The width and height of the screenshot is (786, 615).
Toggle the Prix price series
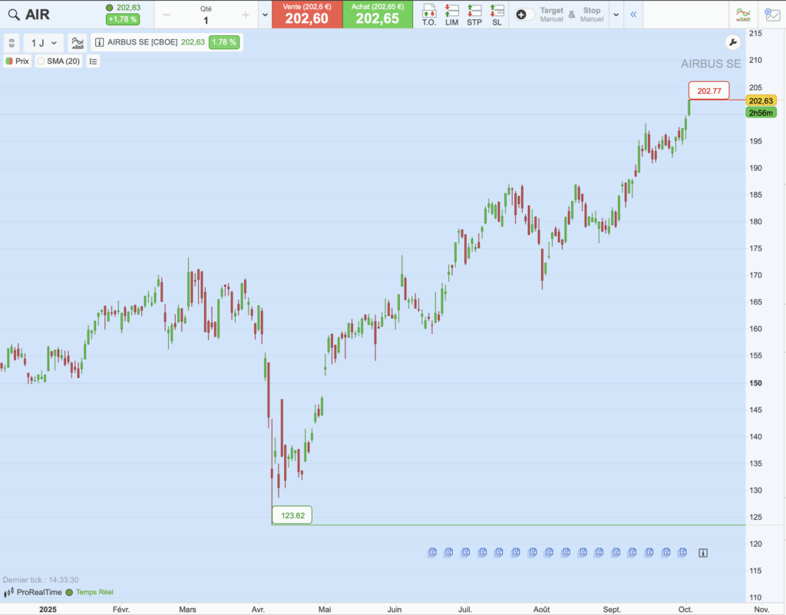coord(9,61)
